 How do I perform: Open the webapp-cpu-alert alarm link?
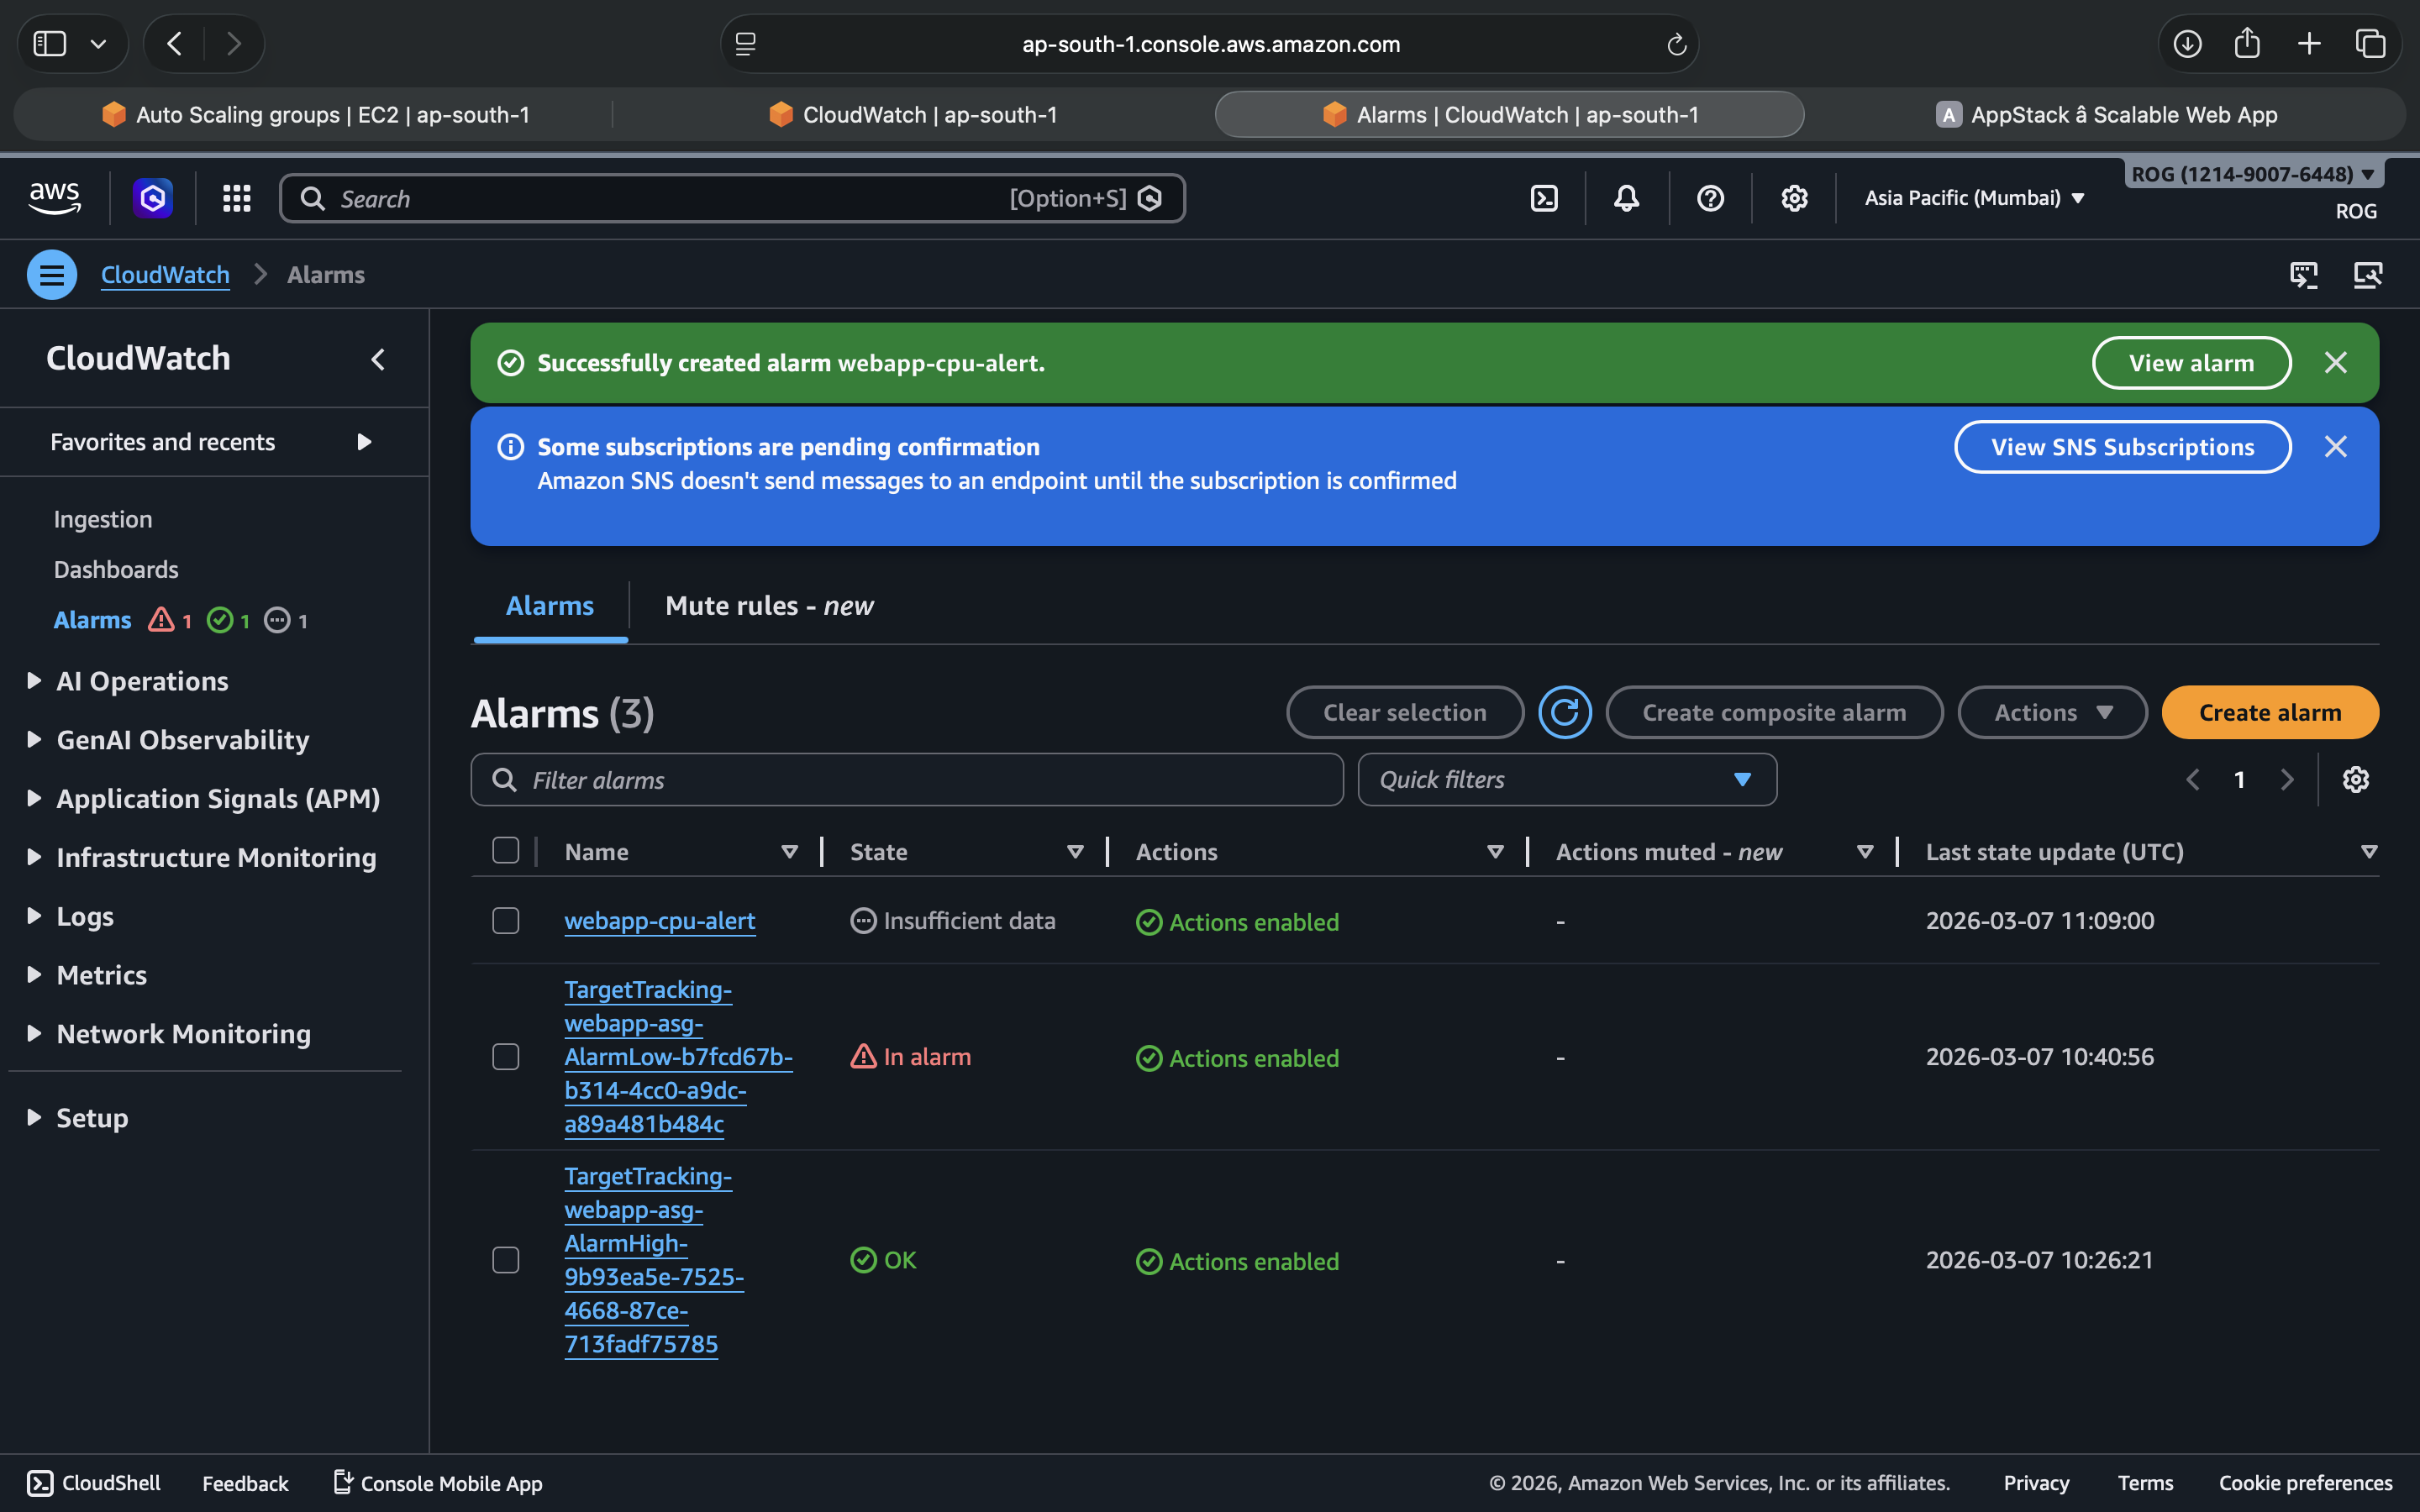click(x=659, y=920)
